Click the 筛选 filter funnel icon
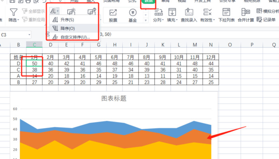Screen dimensions: 279x159 point(13,12)
